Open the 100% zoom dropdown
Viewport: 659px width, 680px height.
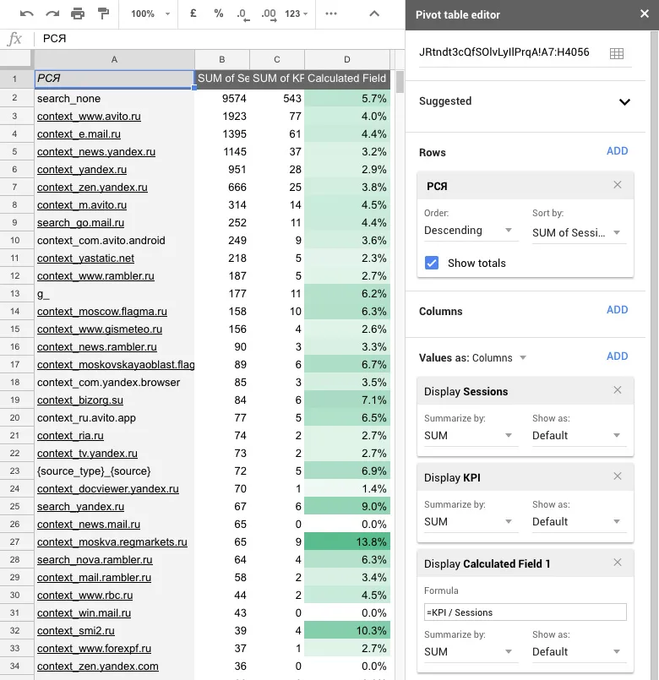(x=150, y=14)
